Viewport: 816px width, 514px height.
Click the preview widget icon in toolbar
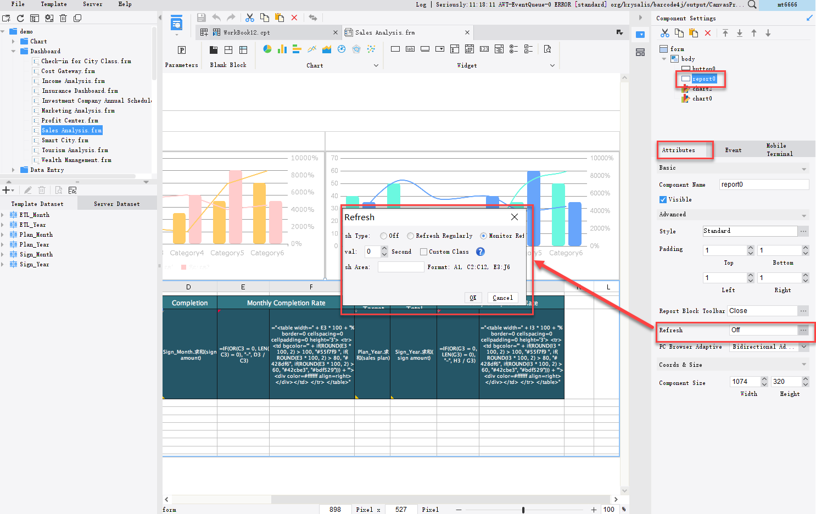[x=547, y=49]
